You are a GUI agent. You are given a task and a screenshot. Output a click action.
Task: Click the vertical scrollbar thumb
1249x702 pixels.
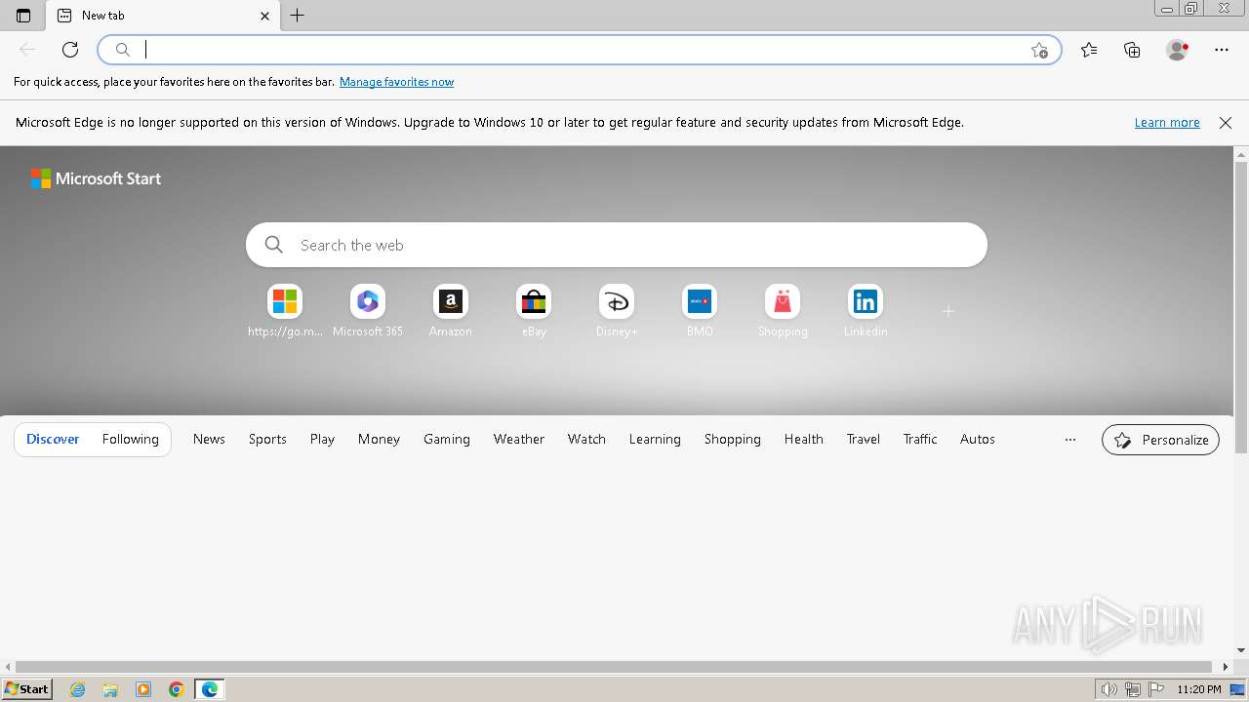1241,308
